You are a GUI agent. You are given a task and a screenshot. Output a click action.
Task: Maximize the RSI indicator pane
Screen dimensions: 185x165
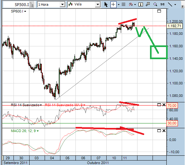pyautogui.click(x=159, y=105)
